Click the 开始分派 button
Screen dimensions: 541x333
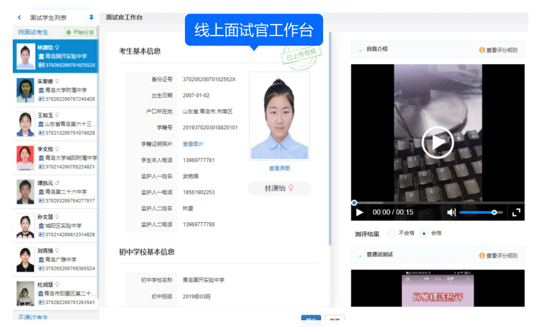pyautogui.click(x=80, y=32)
